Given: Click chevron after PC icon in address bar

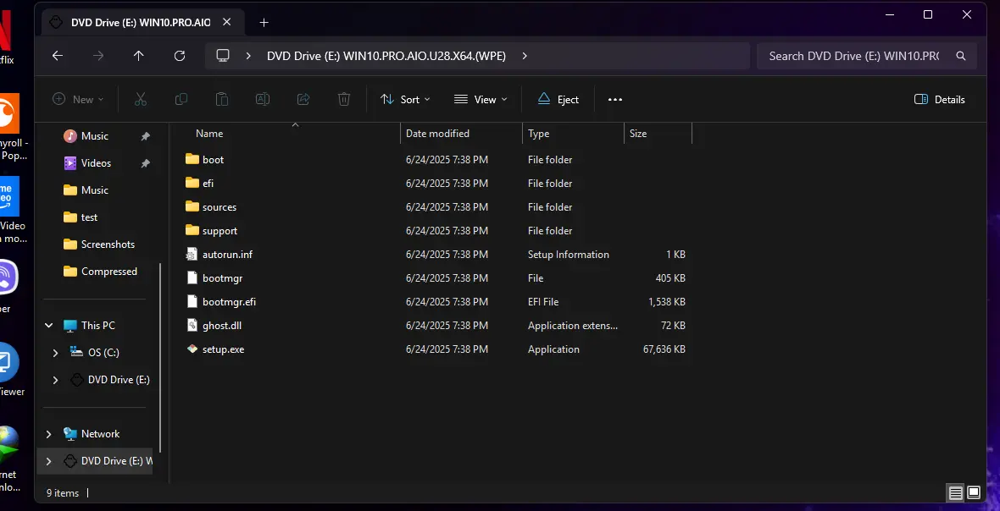Looking at the screenshot, I should 248,56.
